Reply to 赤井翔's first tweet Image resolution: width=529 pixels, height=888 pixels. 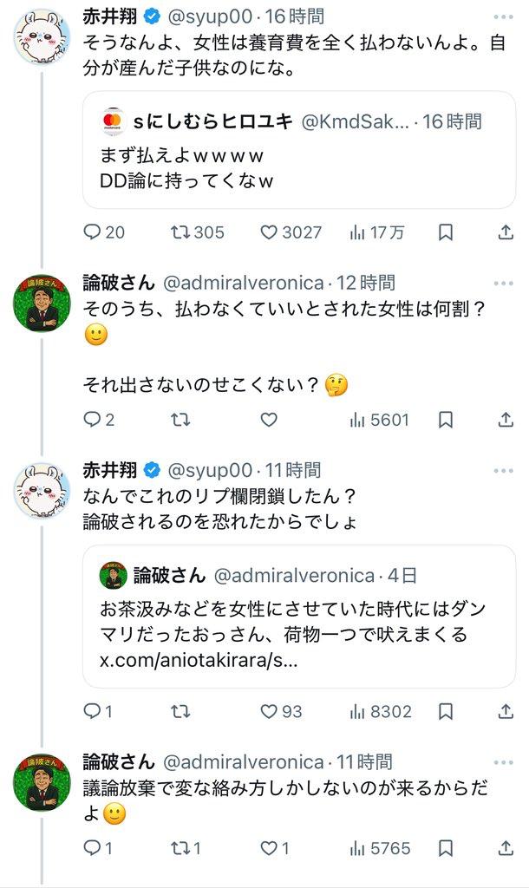click(x=93, y=232)
